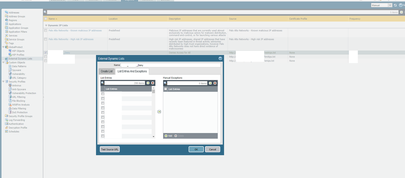The image size is (405, 178).
Task: Open Vulnerability Protection profiles
Action: coord(24,93)
